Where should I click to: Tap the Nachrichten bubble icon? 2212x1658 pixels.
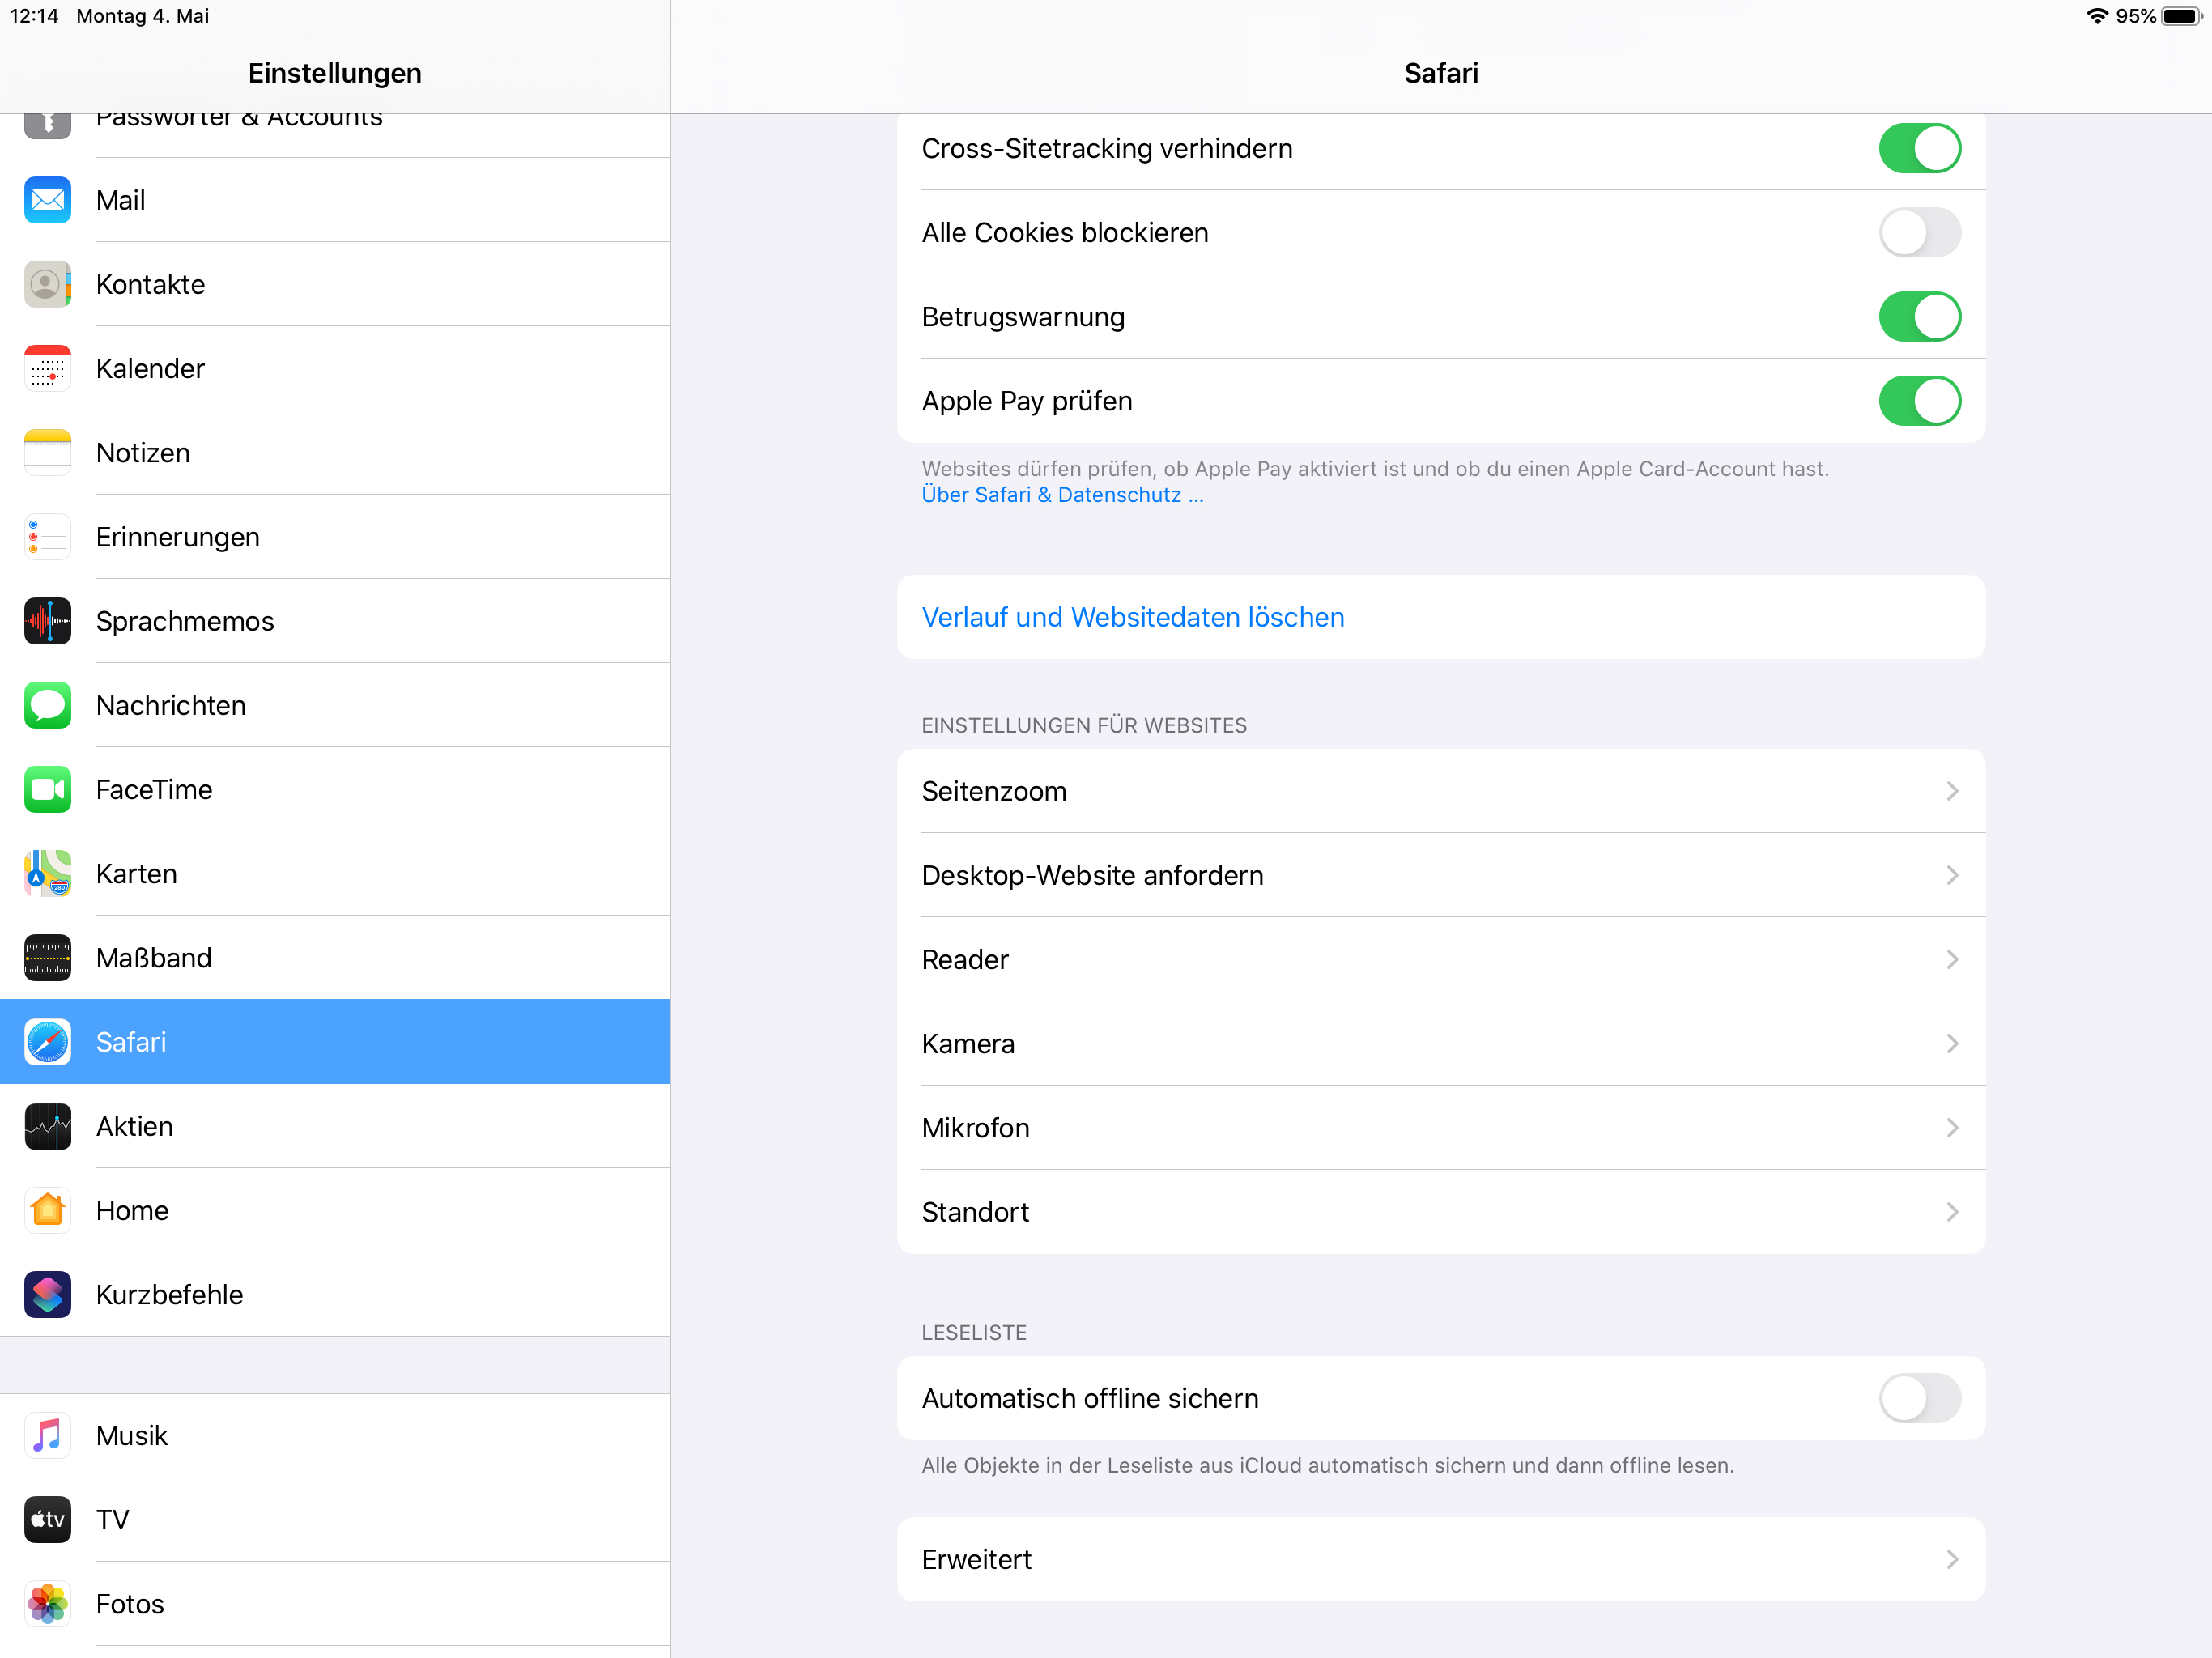pyautogui.click(x=47, y=705)
